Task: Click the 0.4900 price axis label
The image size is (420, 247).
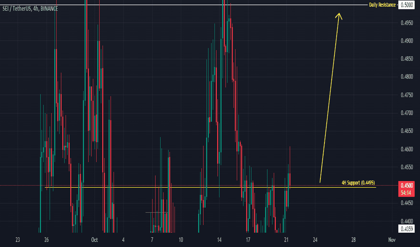Action: pyautogui.click(x=406, y=41)
